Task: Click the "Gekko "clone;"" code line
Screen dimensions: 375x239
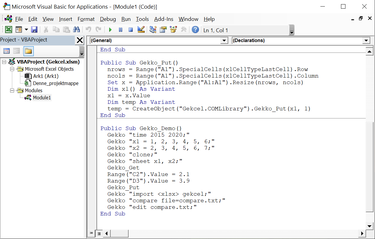Action: click(x=132, y=155)
